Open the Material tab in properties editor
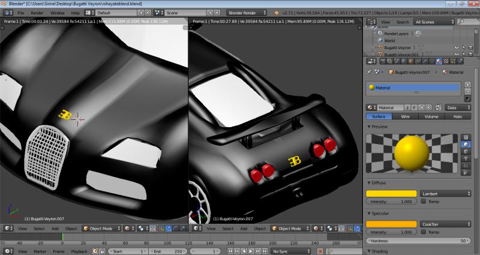The width and height of the screenshot is (480, 255). 439,61
